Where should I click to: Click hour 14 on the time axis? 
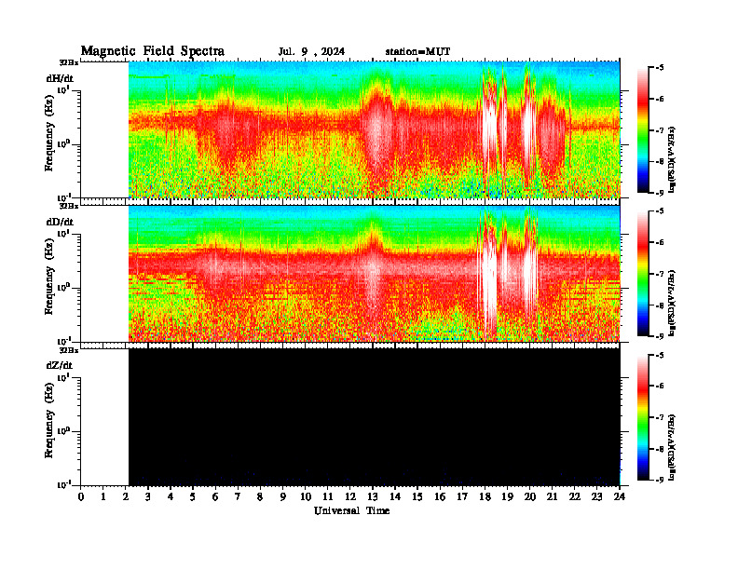pos(395,496)
